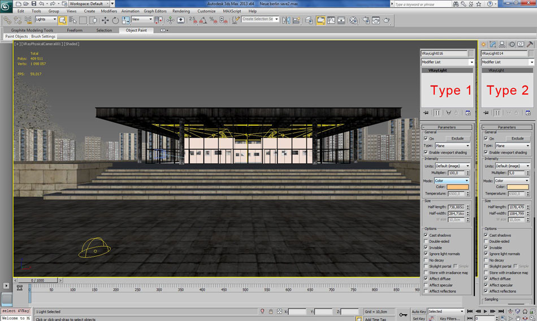Expand Modifier List dropdown for VRayLight016

(x=471, y=62)
